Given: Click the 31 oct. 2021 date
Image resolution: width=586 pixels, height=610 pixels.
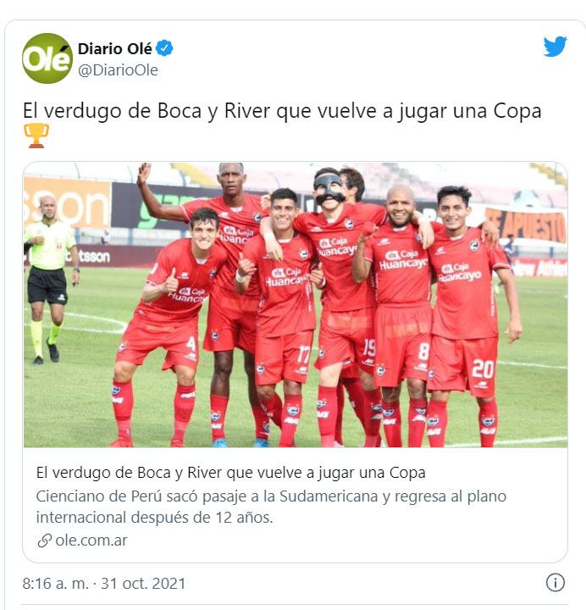Looking at the screenshot, I should coord(143,584).
